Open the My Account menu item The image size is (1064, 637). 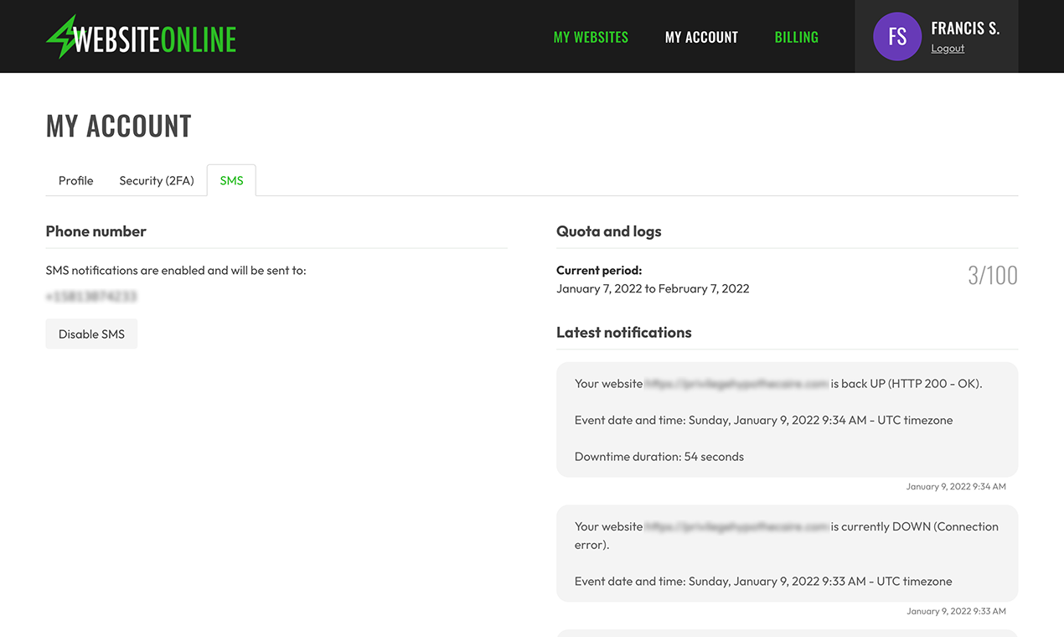click(x=701, y=38)
